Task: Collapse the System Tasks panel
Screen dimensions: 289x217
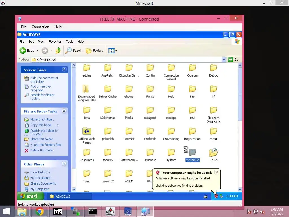Action: click(x=64, y=70)
